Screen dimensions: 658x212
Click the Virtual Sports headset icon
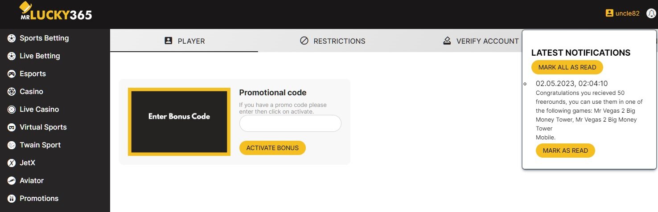pyautogui.click(x=12, y=127)
